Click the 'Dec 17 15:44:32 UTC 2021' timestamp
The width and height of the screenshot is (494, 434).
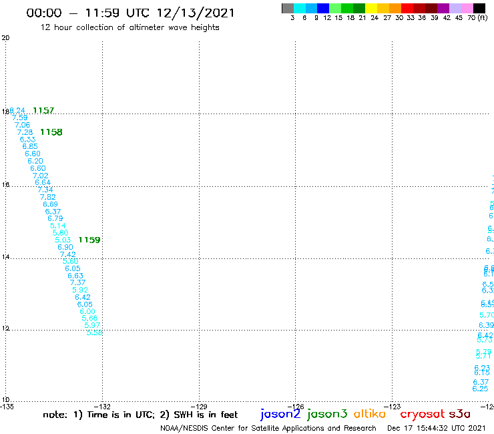pos(437,428)
